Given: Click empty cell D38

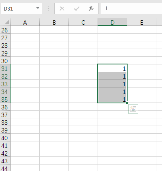Looking at the screenshot, I should click(112, 122).
